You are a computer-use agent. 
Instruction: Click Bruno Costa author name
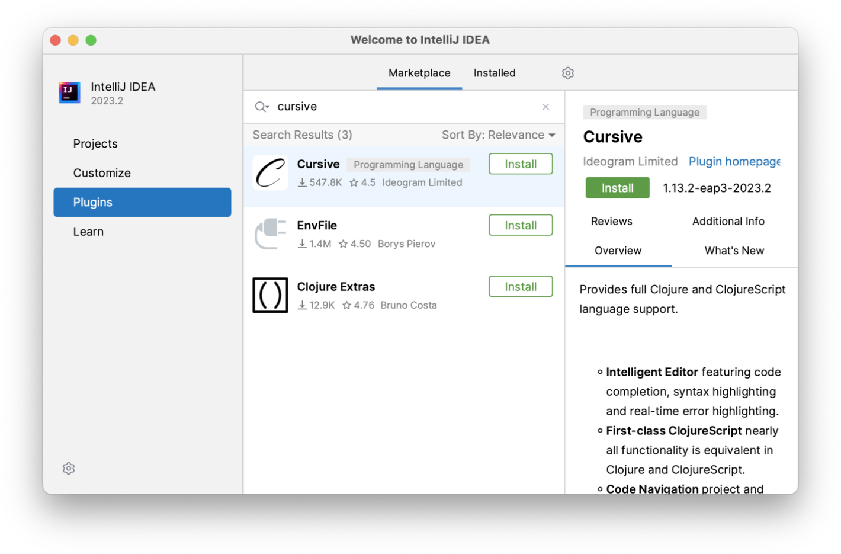(x=409, y=305)
